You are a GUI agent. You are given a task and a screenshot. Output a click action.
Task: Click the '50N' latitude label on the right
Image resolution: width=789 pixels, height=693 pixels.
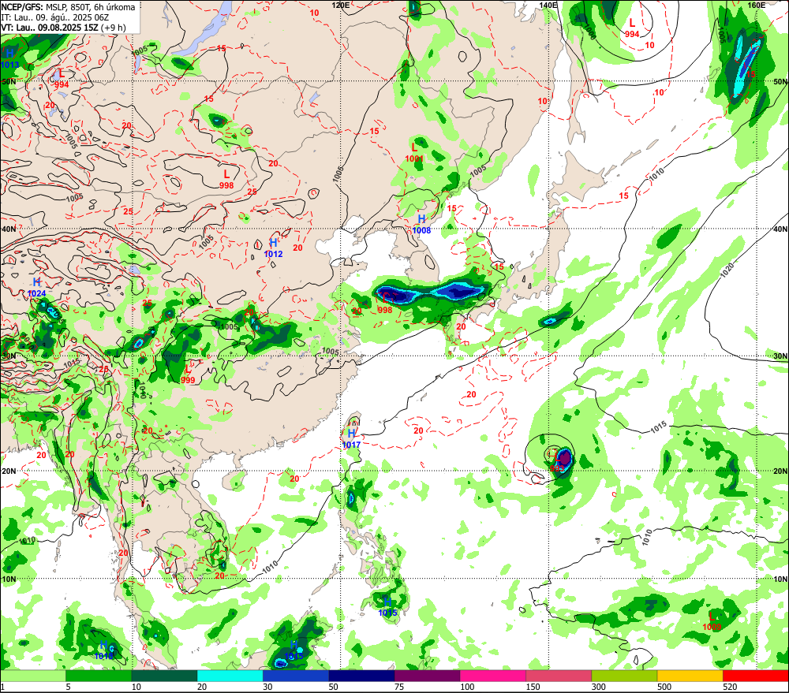pos(780,81)
